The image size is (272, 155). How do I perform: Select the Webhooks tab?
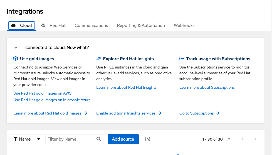pos(184,26)
